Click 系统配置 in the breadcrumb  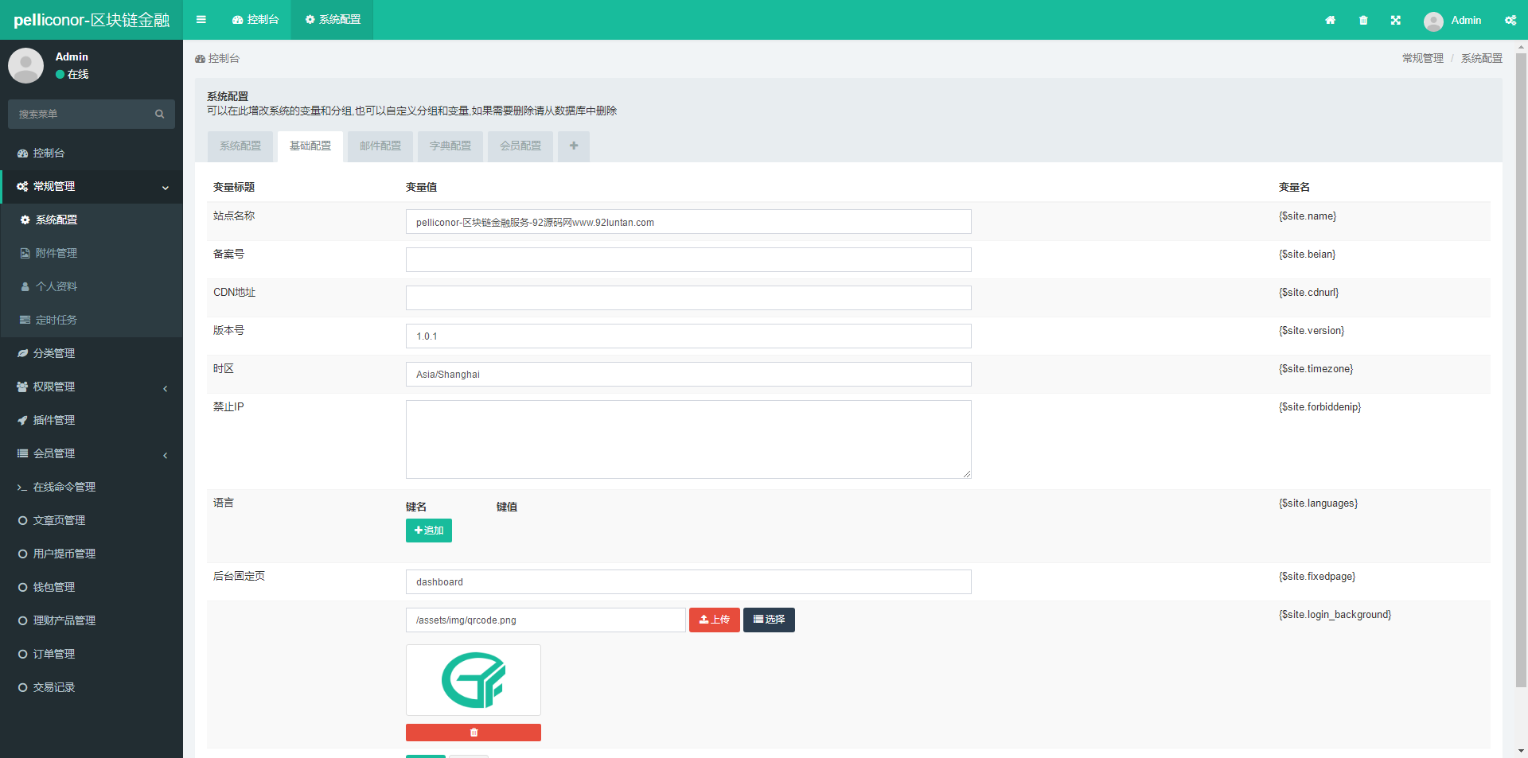(1481, 59)
